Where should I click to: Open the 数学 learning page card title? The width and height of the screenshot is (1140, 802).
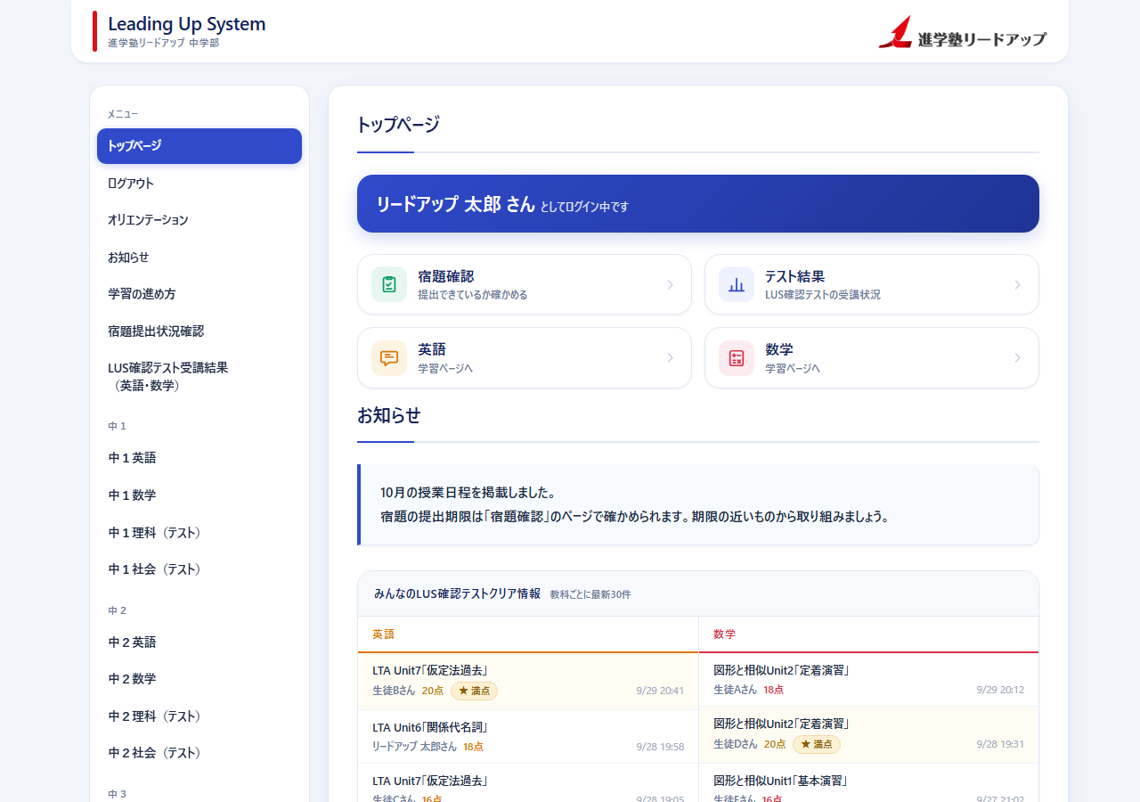coord(779,349)
